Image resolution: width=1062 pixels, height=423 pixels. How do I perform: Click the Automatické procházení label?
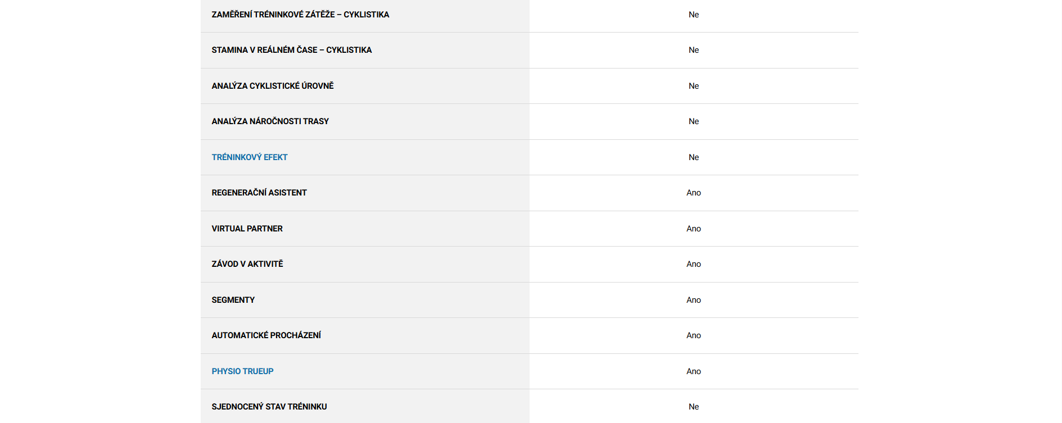(x=266, y=335)
